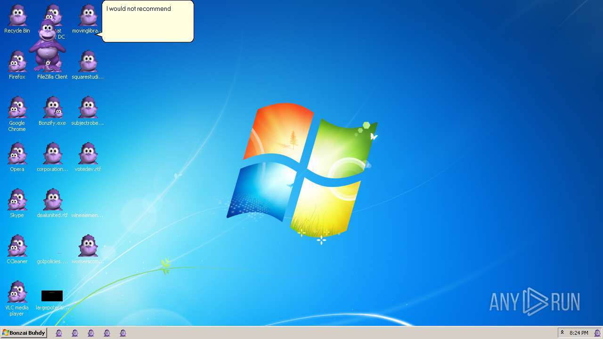Screen dimensions: 603x339
Task: Select the CCleaner desktop shortcut
Action: tap(17, 250)
